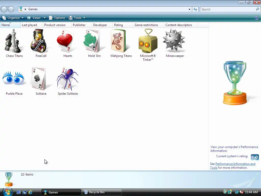Click the help question mark icon
The image size is (261, 196).
pyautogui.click(x=256, y=18)
